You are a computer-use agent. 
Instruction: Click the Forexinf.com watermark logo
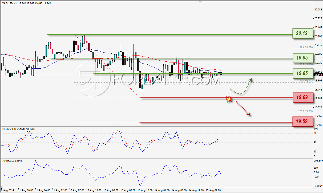point(147,79)
